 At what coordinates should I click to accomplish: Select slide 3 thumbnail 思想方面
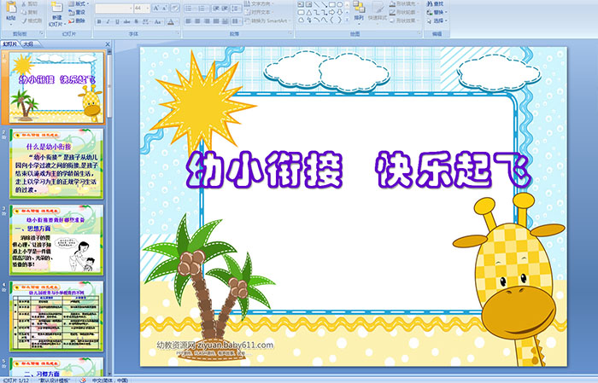[56, 240]
